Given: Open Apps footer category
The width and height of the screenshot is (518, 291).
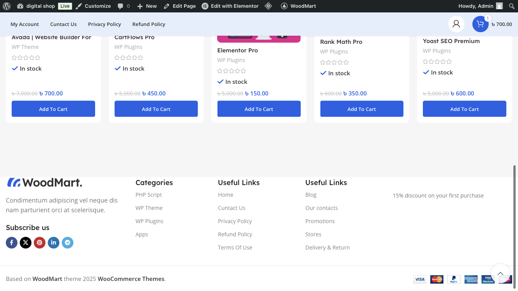Looking at the screenshot, I should click(142, 234).
